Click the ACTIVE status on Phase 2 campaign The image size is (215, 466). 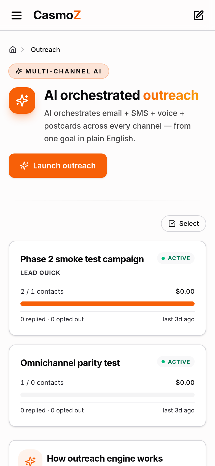tap(176, 258)
